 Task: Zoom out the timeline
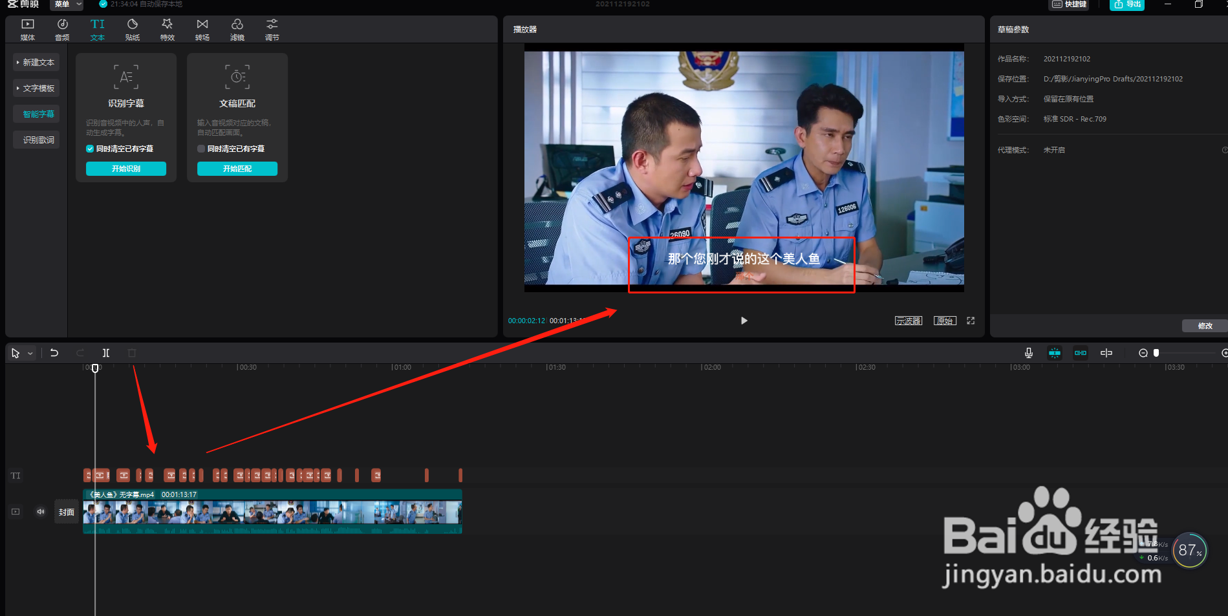tap(1143, 353)
